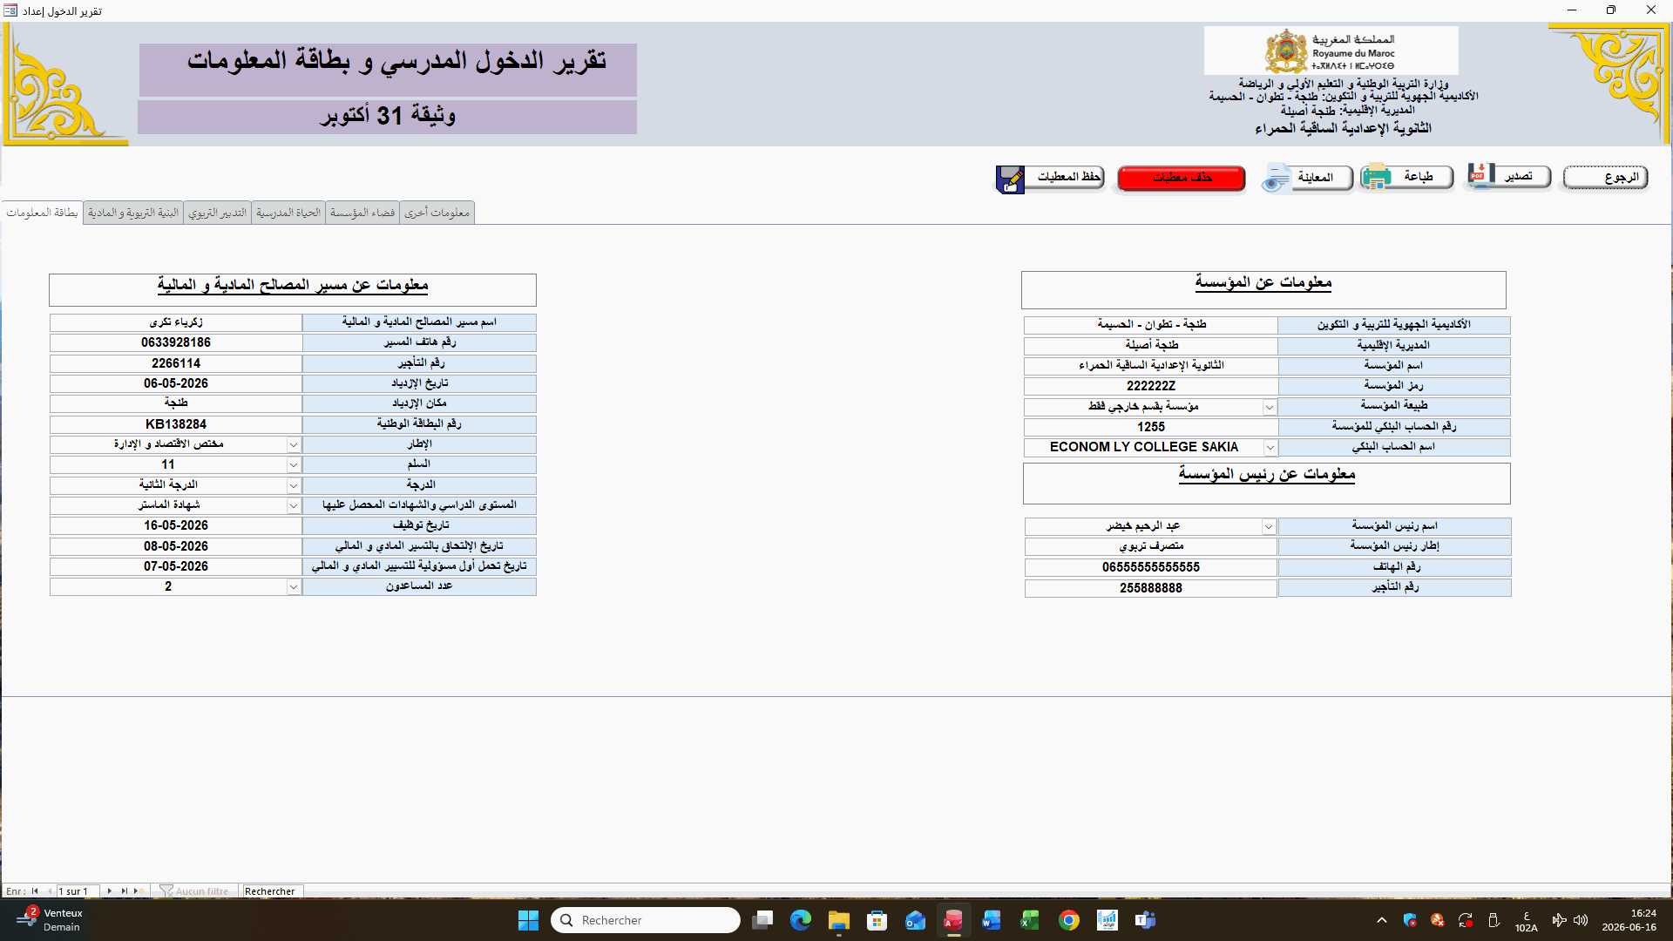This screenshot has height=941, width=1673.
Task: Switch to البنية التربوية و المادية tab
Action: coord(133,213)
